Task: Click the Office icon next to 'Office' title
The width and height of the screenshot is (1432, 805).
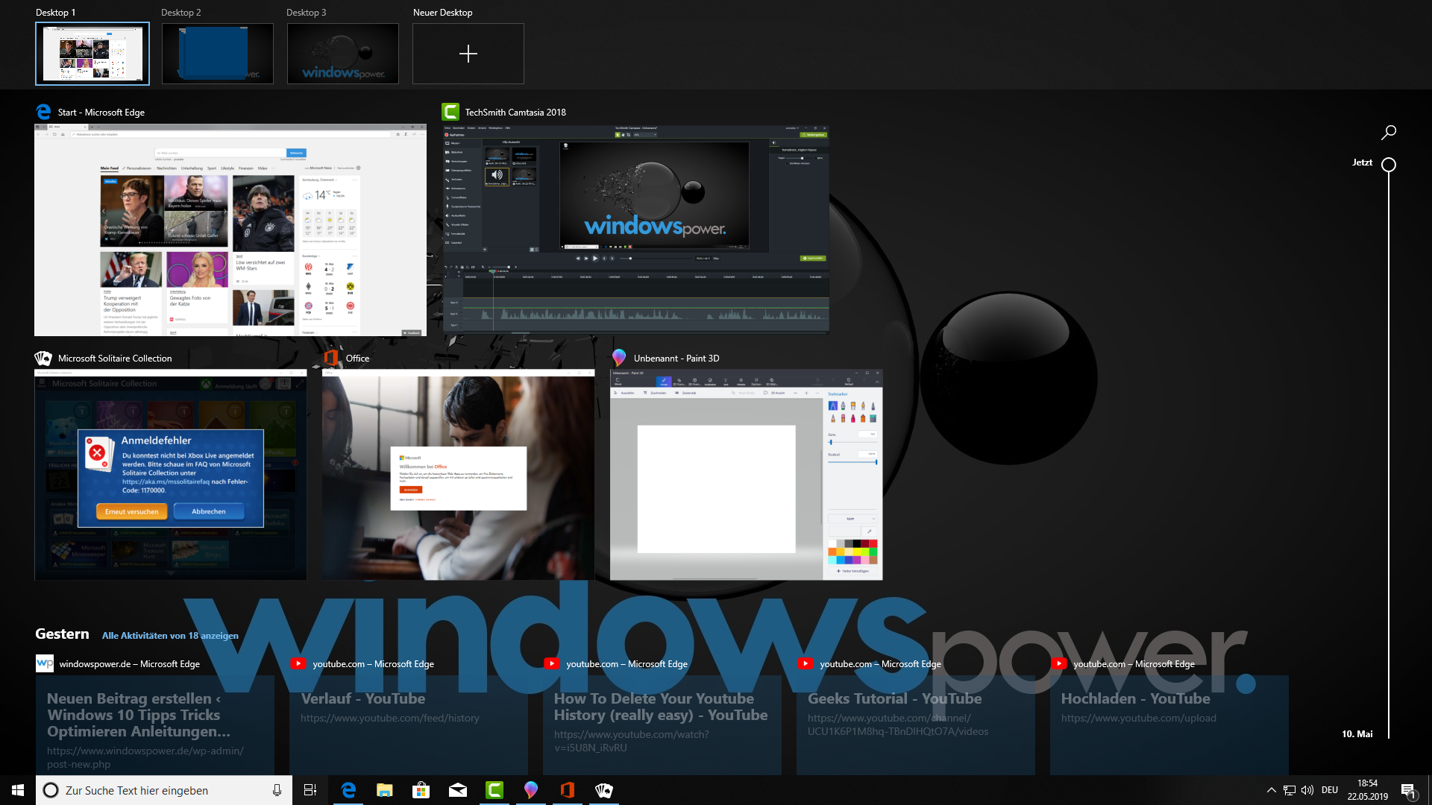Action: click(x=331, y=359)
